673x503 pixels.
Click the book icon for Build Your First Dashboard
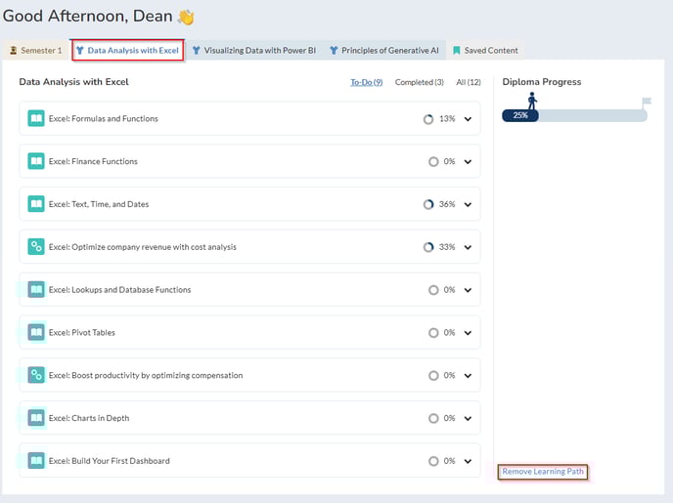coord(36,461)
